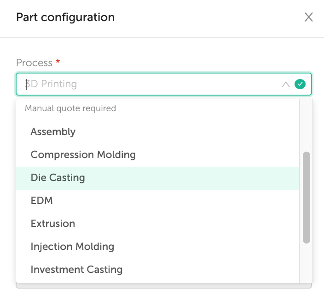Click the partially hidden field beneath the dropdown list

tap(164, 286)
